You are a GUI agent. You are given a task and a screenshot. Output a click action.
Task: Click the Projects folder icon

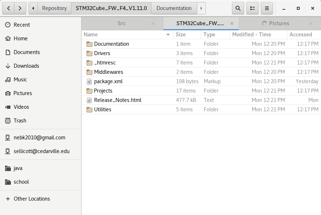89,91
